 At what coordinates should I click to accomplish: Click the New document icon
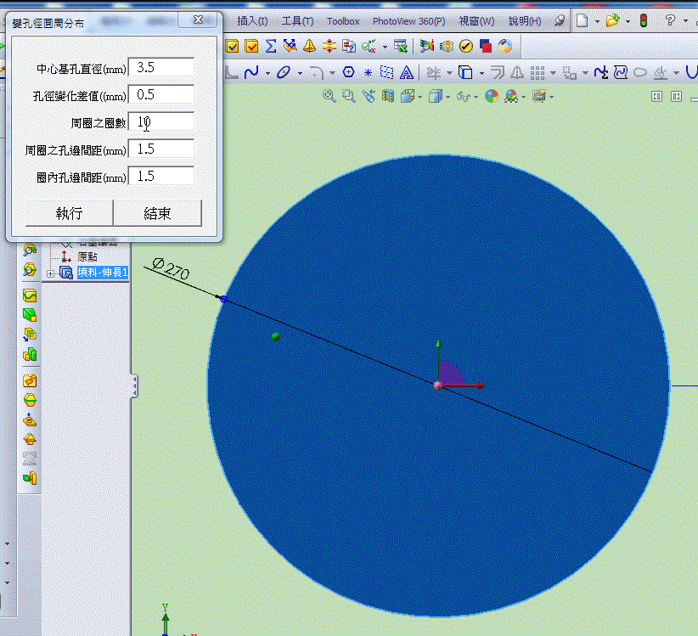(582, 20)
